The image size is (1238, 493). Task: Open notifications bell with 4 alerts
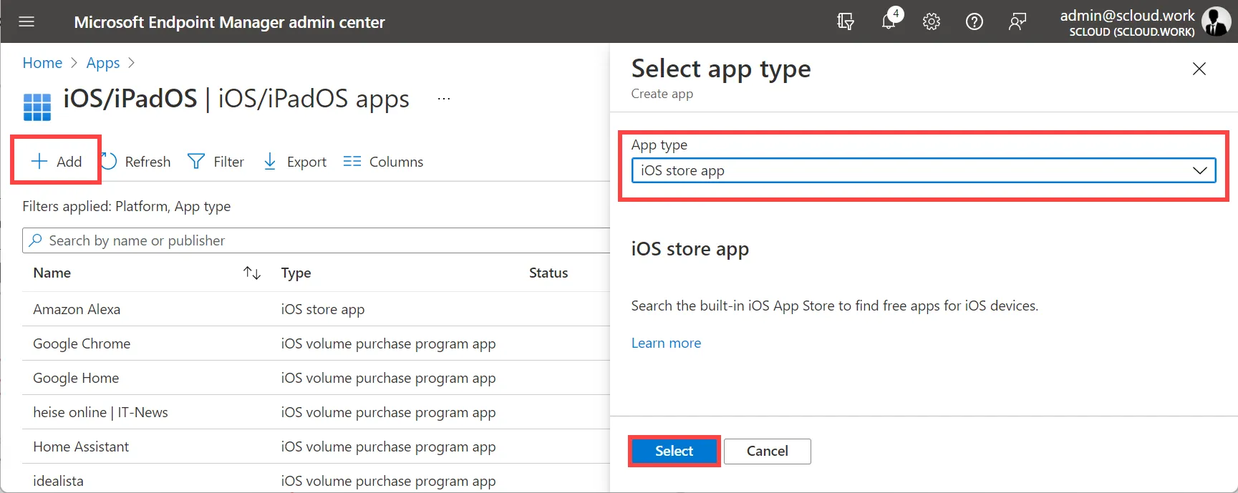coord(889,21)
